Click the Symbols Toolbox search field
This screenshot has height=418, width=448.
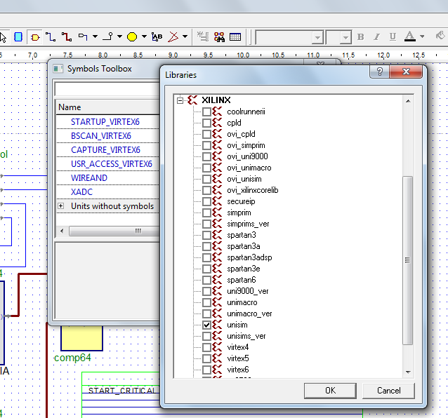click(107, 89)
